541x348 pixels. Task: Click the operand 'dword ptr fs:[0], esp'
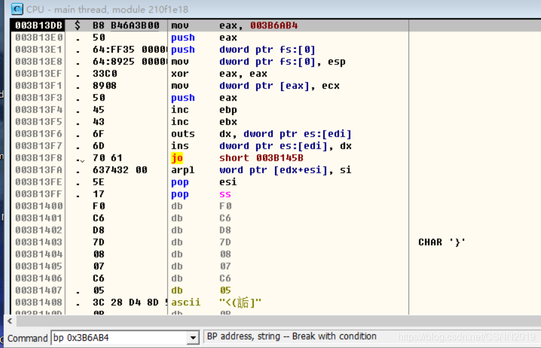[282, 61]
